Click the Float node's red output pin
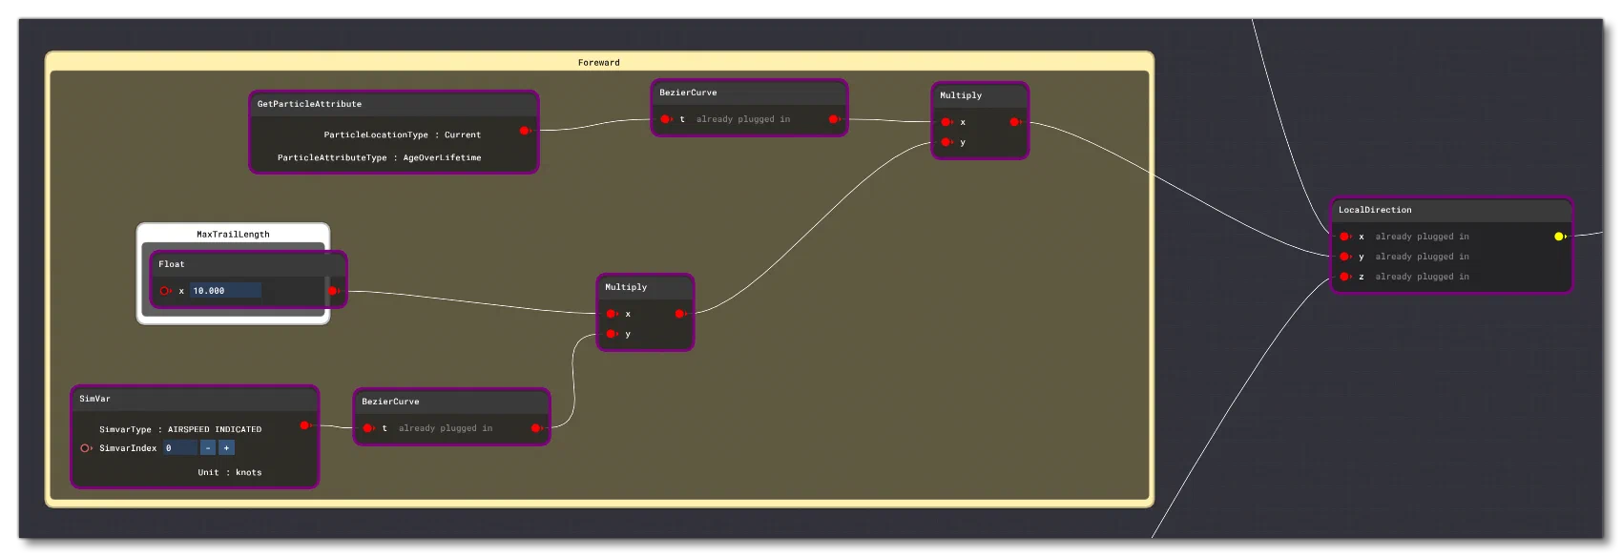This screenshot has height=557, width=1622. (333, 291)
